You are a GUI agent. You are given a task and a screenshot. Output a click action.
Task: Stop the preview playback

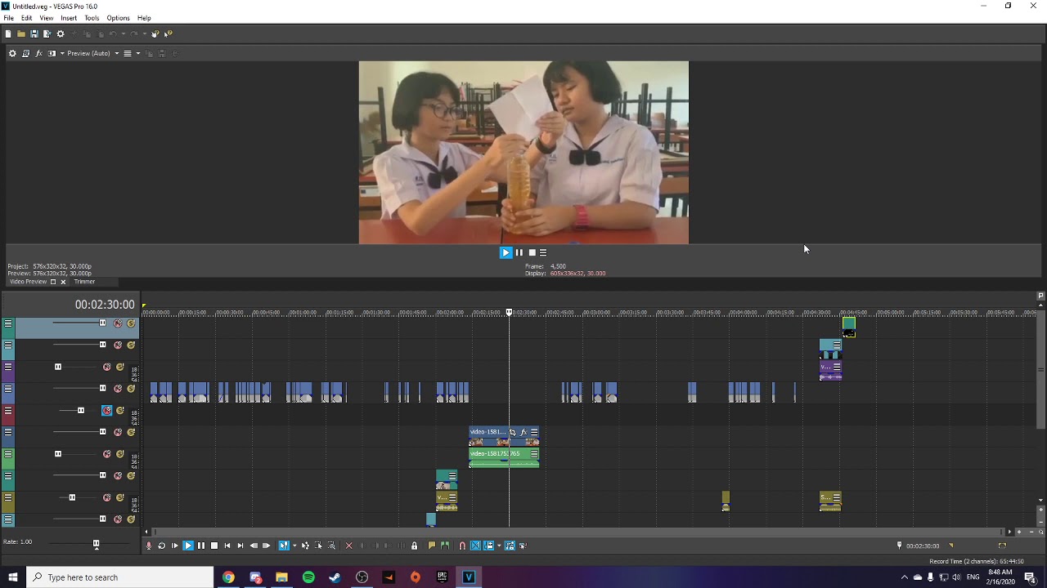click(532, 252)
